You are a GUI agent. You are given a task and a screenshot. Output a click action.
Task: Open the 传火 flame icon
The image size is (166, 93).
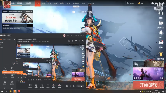pos(161,33)
